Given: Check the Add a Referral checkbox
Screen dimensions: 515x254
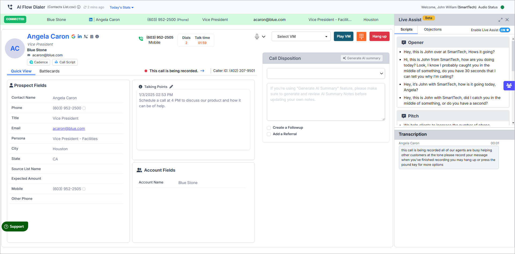Looking at the screenshot, I should [x=269, y=134].
